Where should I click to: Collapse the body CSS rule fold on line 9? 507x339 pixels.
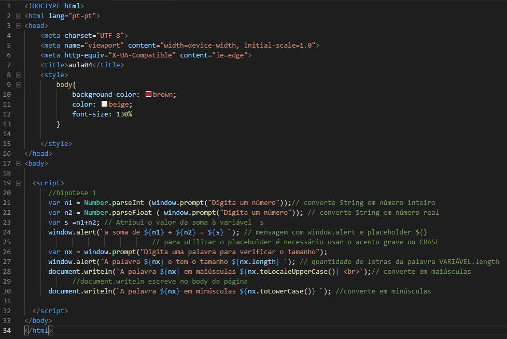(x=19, y=85)
